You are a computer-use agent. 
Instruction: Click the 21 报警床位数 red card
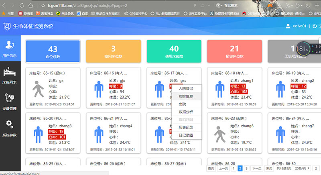pyautogui.click(x=234, y=51)
